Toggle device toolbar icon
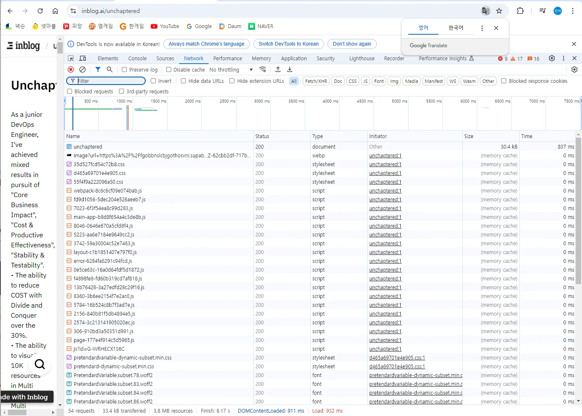 (82, 58)
